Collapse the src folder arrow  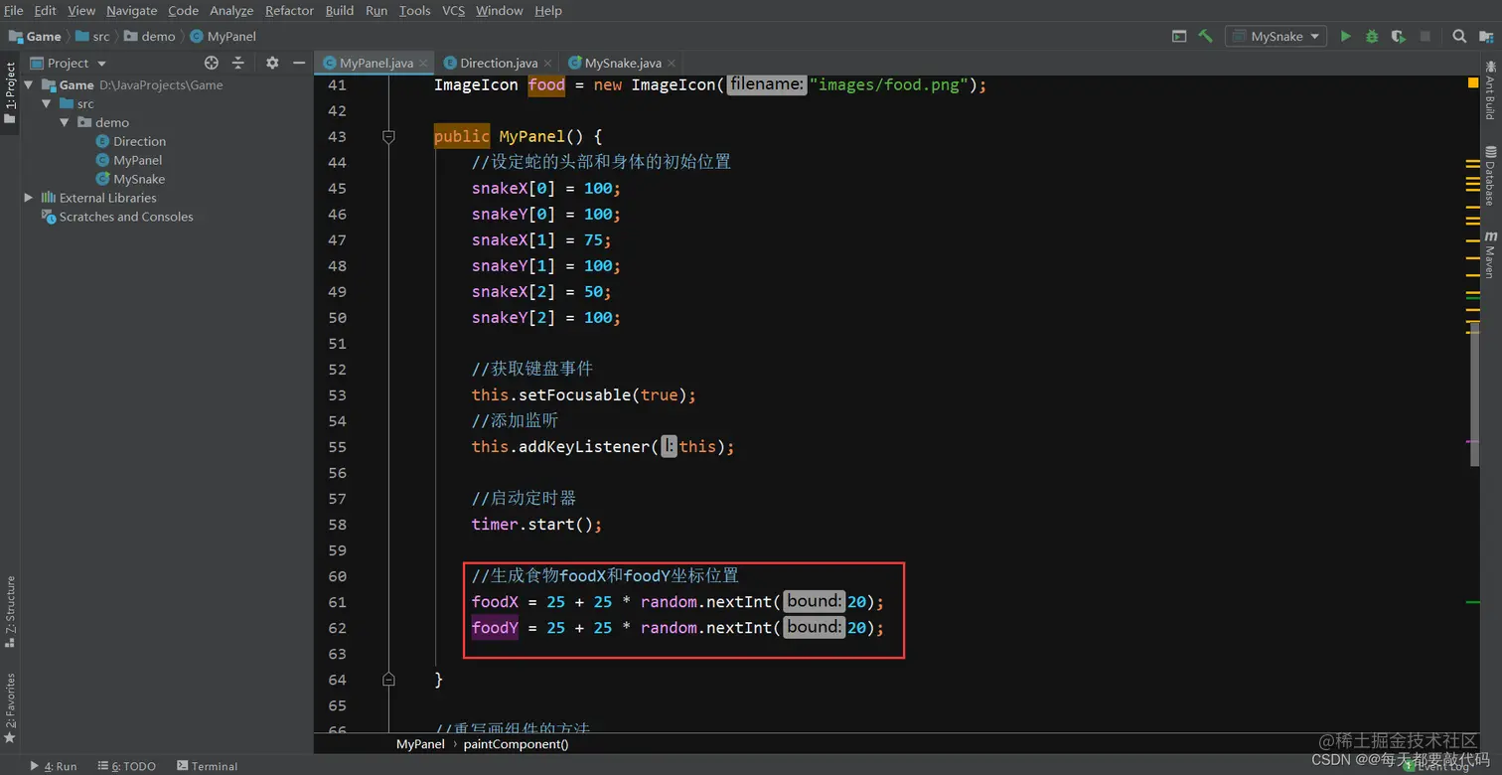pos(47,103)
